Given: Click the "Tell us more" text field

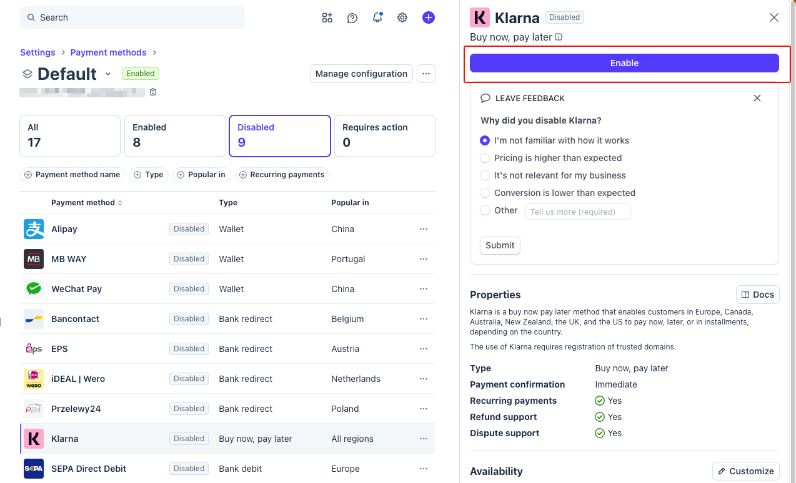Looking at the screenshot, I should point(577,212).
